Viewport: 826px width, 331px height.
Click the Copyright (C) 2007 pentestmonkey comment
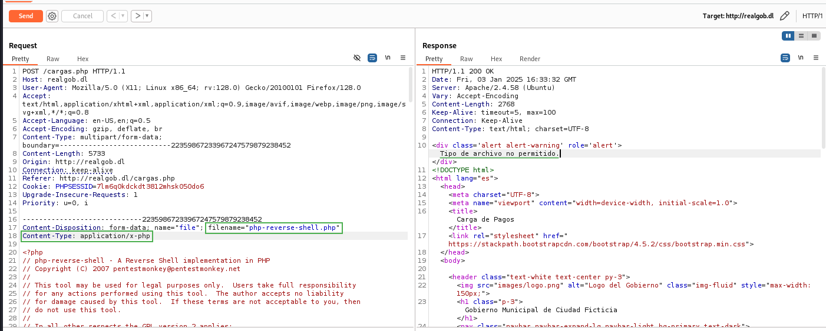click(x=131, y=269)
